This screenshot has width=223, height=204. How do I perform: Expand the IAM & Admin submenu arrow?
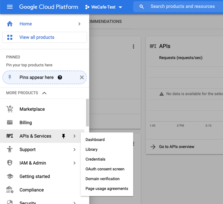[75, 163]
